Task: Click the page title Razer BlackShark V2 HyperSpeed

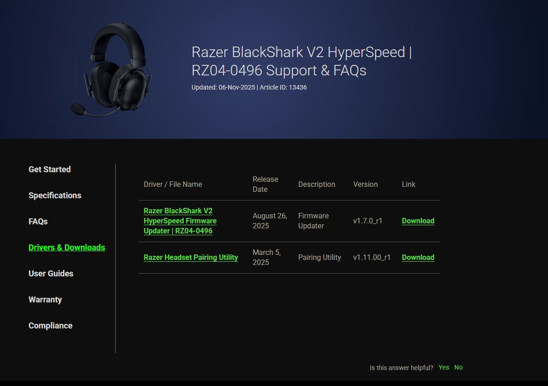Action: pyautogui.click(x=302, y=61)
